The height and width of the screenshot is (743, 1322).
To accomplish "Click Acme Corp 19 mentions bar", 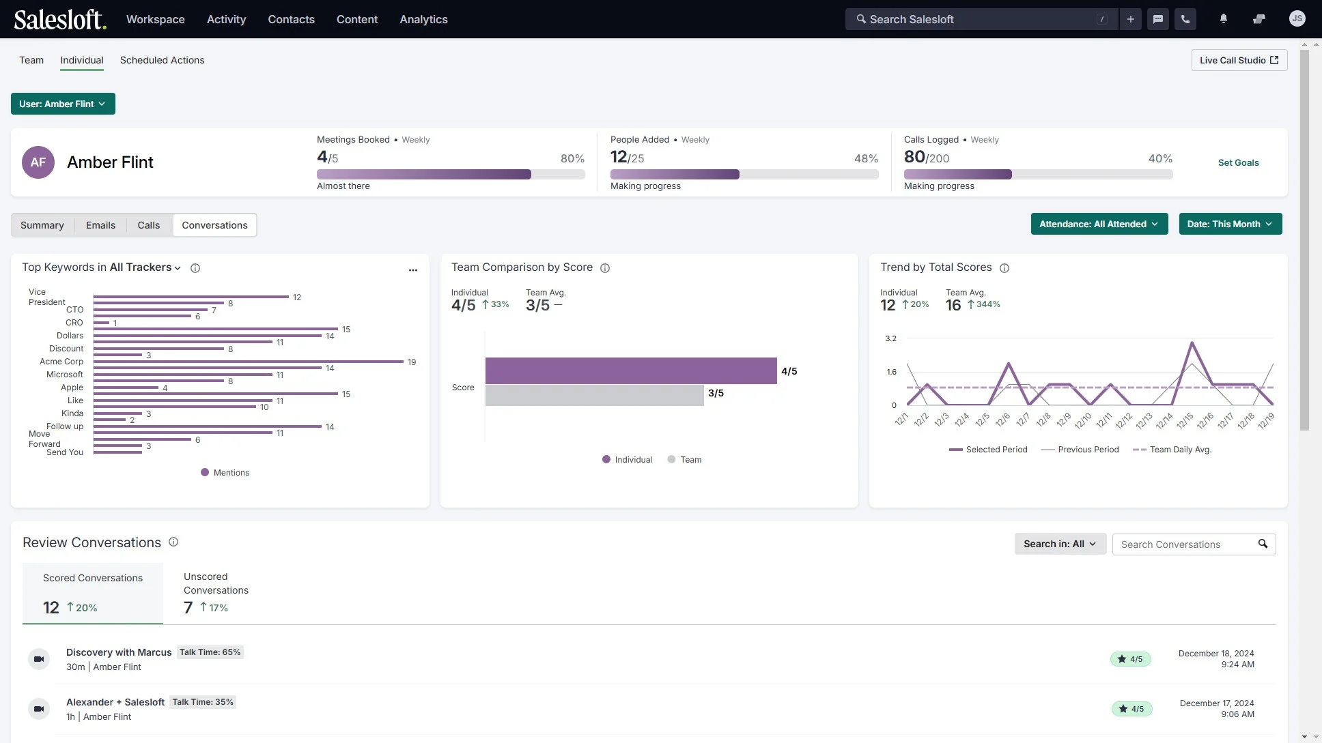I will 249,362.
